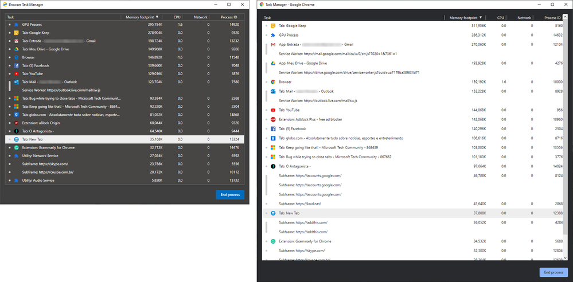The width and height of the screenshot is (573, 282).
Task: Click globo.com icon in Browser Task Manager
Action: pyautogui.click(x=16, y=115)
